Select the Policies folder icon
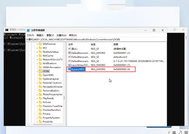The image size is (189, 134). point(40,102)
